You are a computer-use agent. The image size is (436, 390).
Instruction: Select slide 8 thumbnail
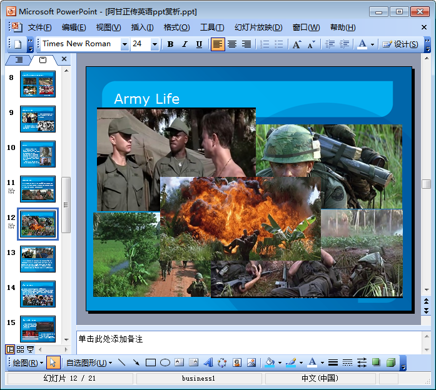click(38, 84)
